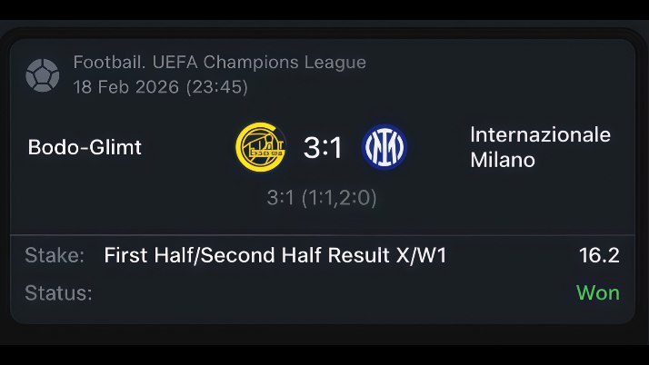Click the X/W1 outcome at end of stake
Image resolution: width=649 pixels, height=365 pixels.
coord(422,255)
